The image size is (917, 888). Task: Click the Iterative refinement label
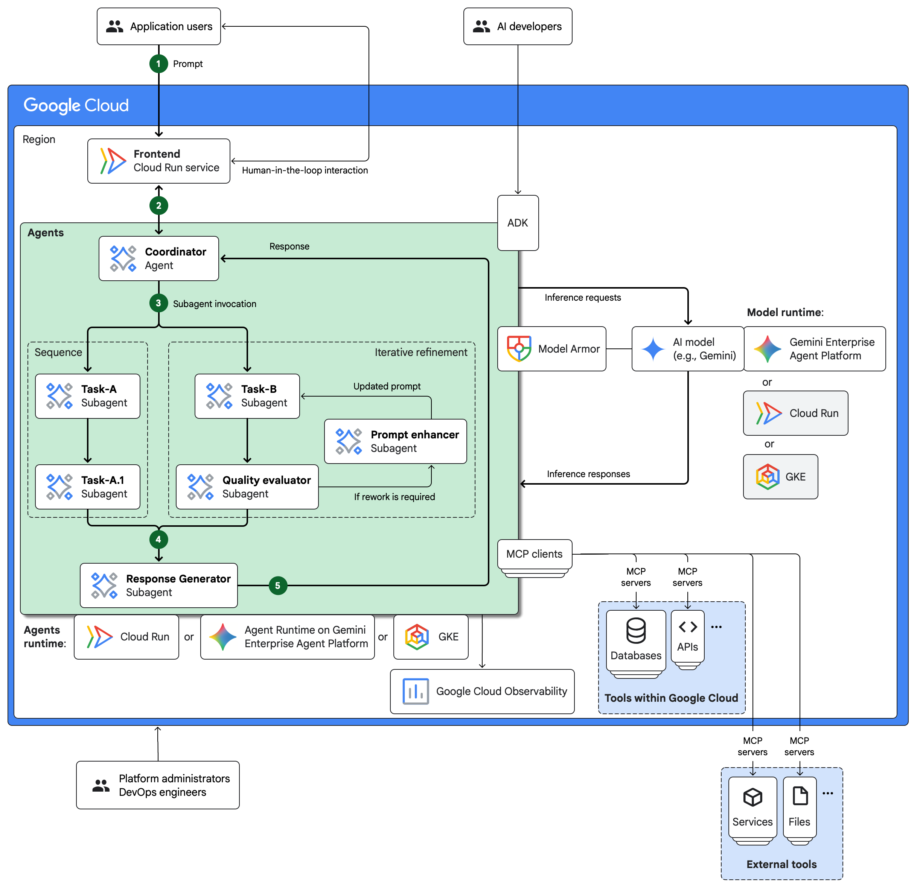point(421,352)
